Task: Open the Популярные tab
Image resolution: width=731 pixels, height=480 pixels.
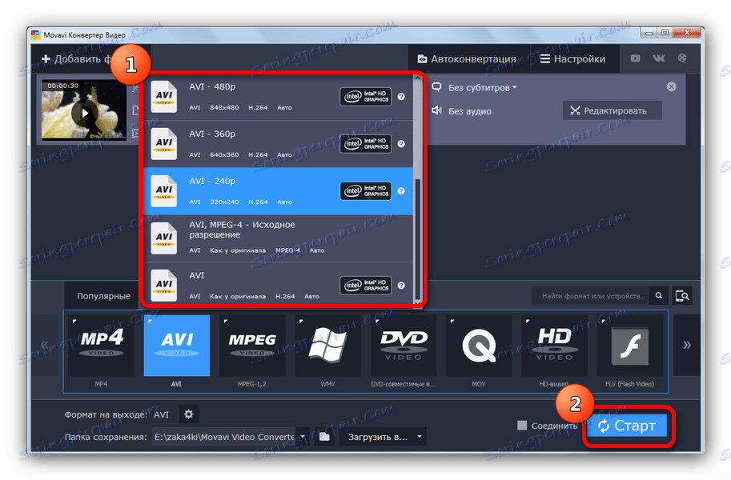Action: [x=103, y=296]
